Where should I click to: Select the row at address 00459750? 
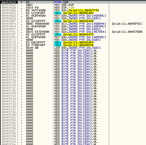coord(73,115)
